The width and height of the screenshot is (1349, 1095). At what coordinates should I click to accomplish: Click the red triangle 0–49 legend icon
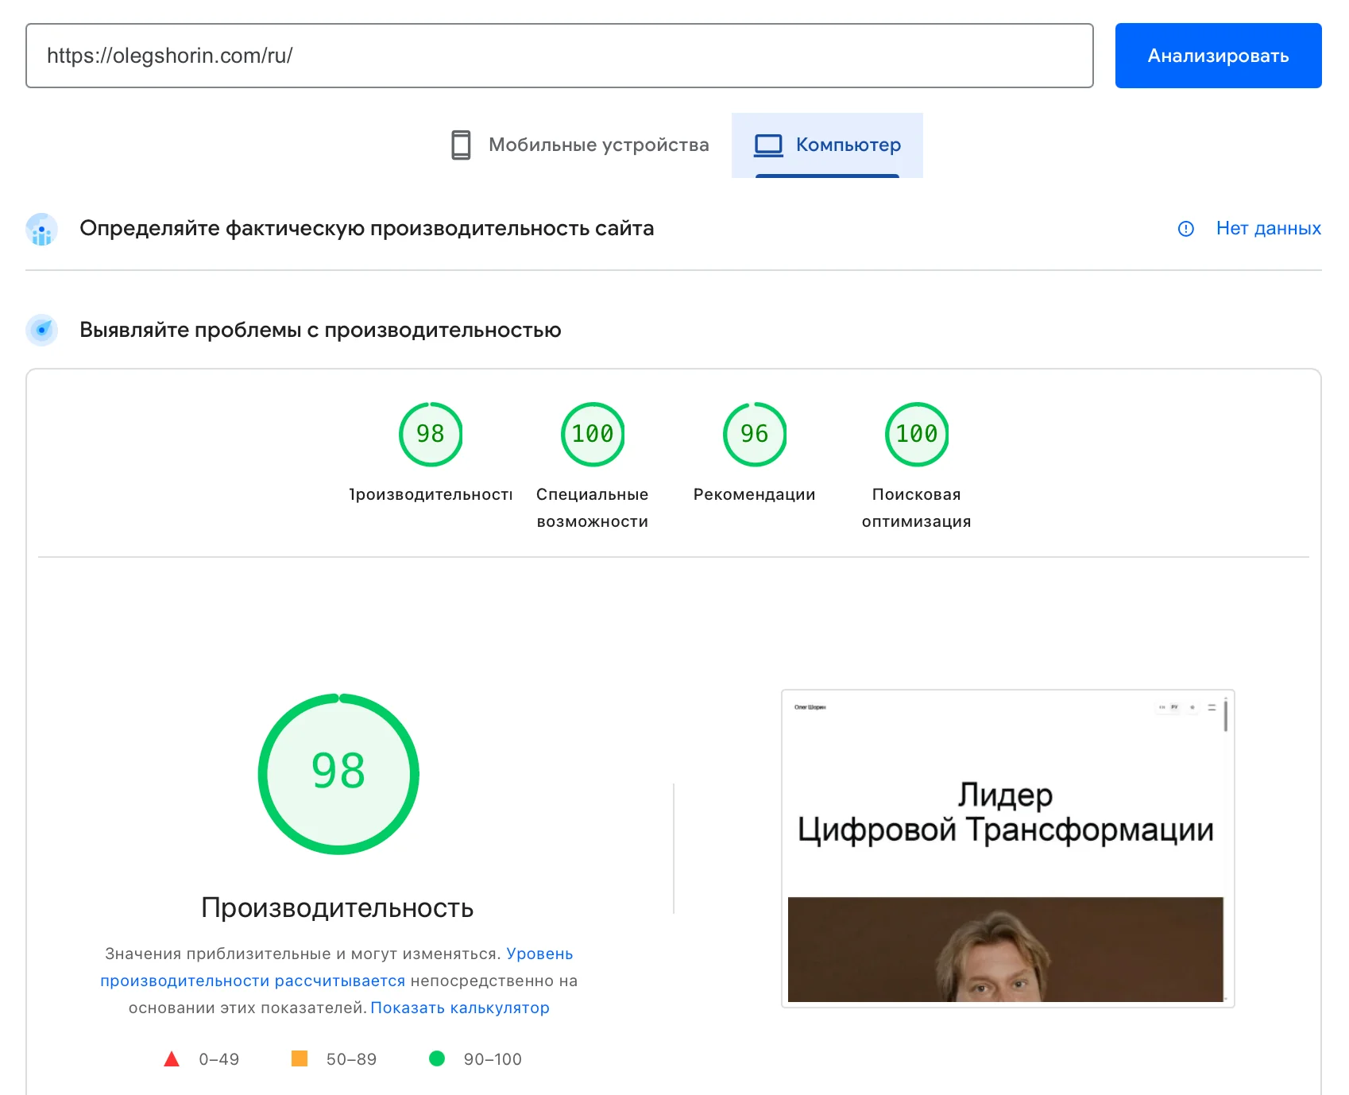[x=172, y=1058]
